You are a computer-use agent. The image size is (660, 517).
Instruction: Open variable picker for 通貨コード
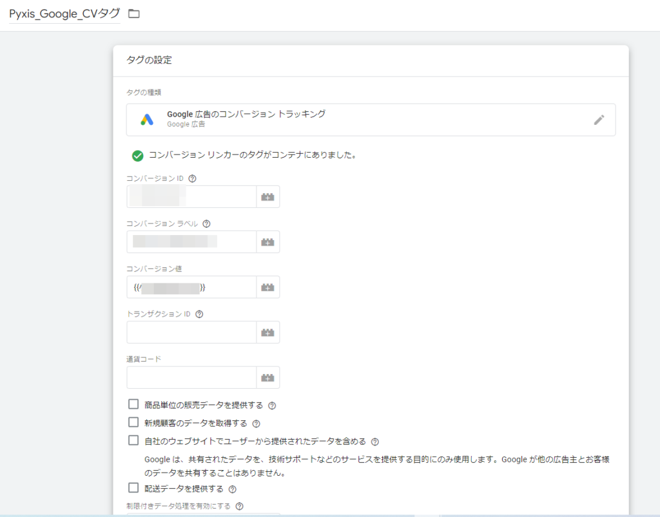[x=267, y=377]
